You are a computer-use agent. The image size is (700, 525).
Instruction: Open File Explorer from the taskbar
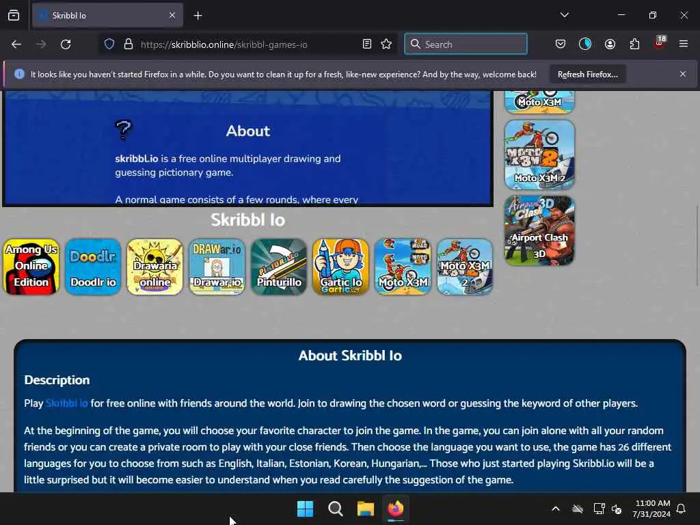coord(365,509)
